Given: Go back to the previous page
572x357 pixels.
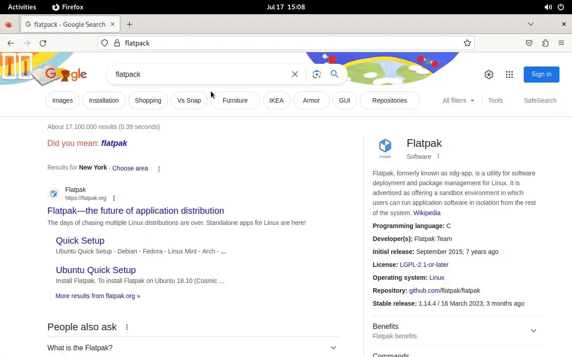Looking at the screenshot, I should coord(11,43).
